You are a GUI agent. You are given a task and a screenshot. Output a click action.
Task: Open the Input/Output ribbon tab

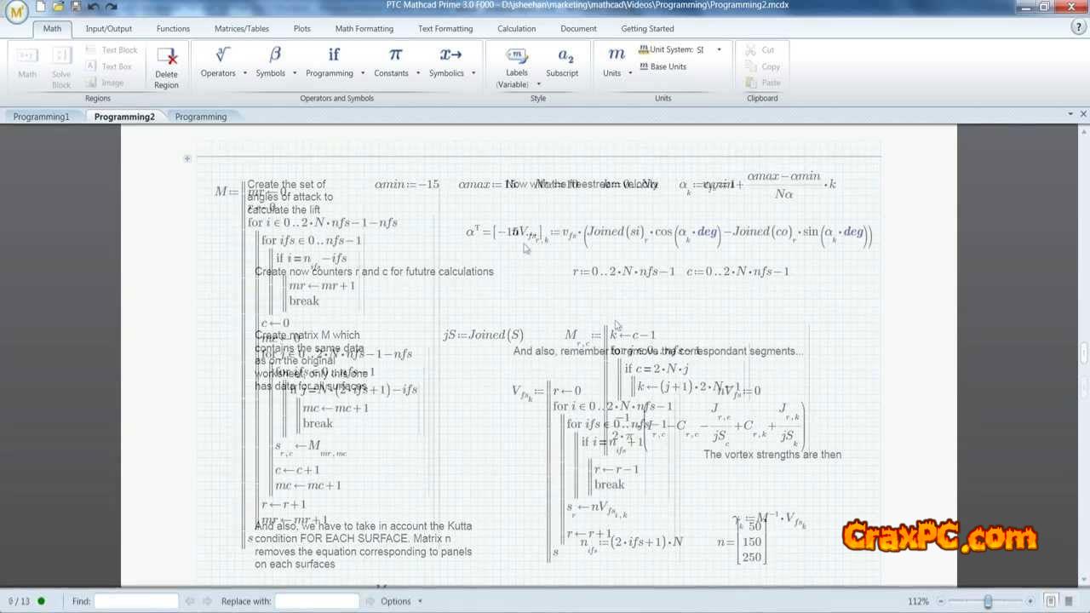[109, 28]
